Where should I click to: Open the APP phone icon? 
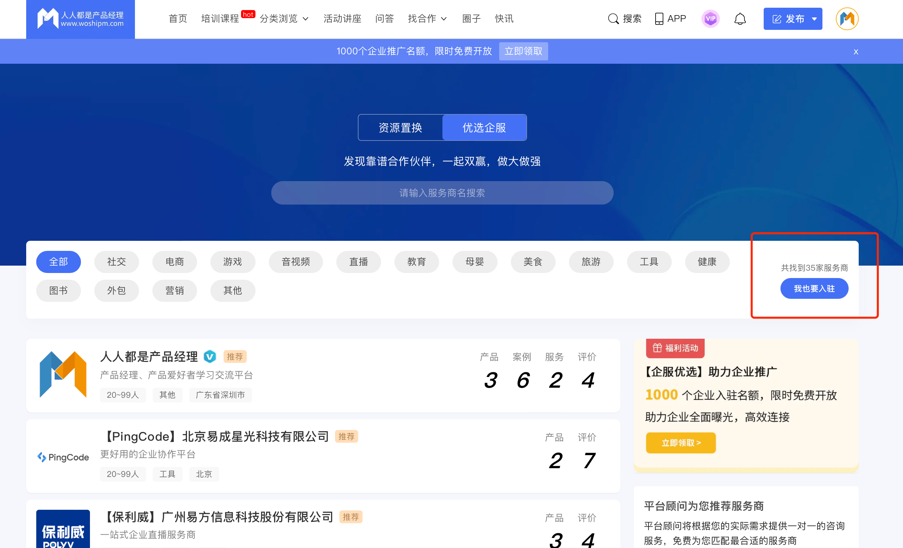pyautogui.click(x=659, y=19)
